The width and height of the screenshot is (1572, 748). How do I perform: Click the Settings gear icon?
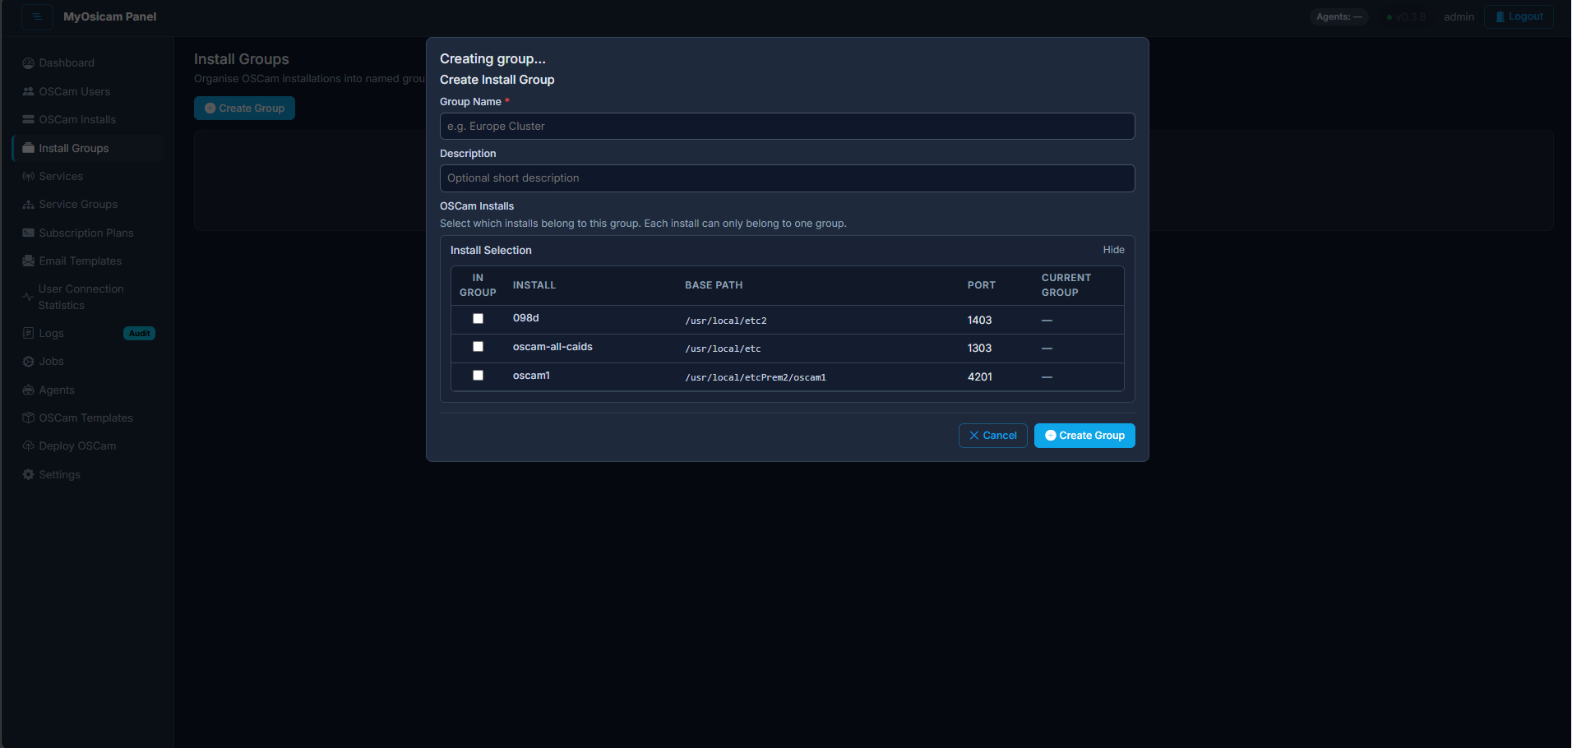coord(28,474)
